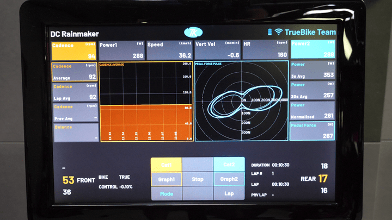Tap the TrueBike Team label
The height and width of the screenshot is (220, 392).
310,32
